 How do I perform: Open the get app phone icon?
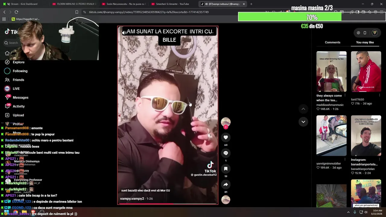click(x=365, y=33)
